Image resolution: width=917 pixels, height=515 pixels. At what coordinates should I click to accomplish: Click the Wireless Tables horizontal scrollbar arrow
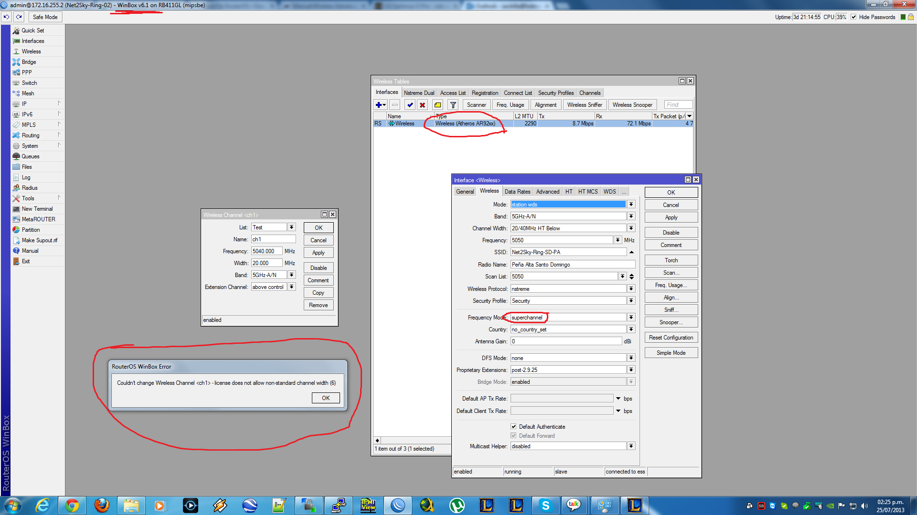click(x=377, y=441)
